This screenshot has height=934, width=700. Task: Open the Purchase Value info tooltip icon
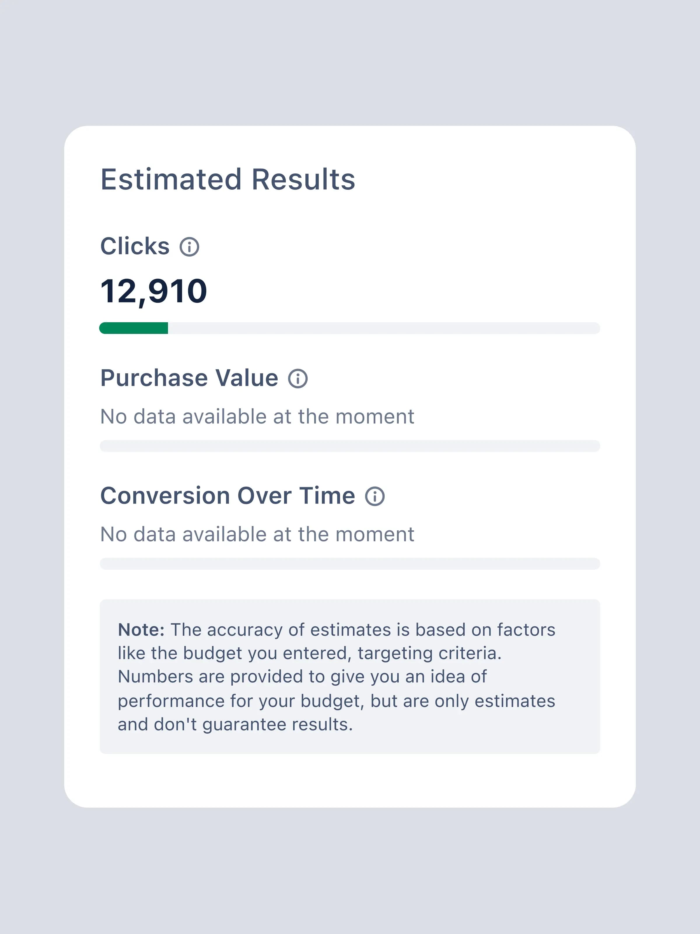coord(298,379)
